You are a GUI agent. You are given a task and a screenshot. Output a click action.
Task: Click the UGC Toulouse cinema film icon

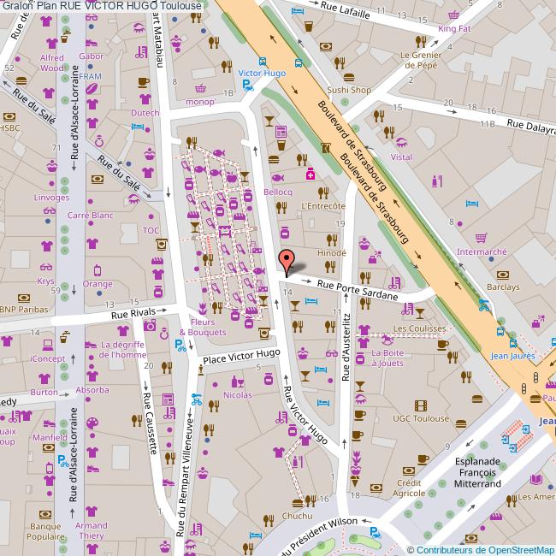pyautogui.click(x=421, y=405)
